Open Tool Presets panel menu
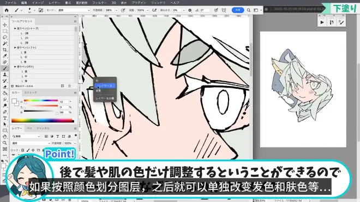360x202 pixels. [x=75, y=21]
